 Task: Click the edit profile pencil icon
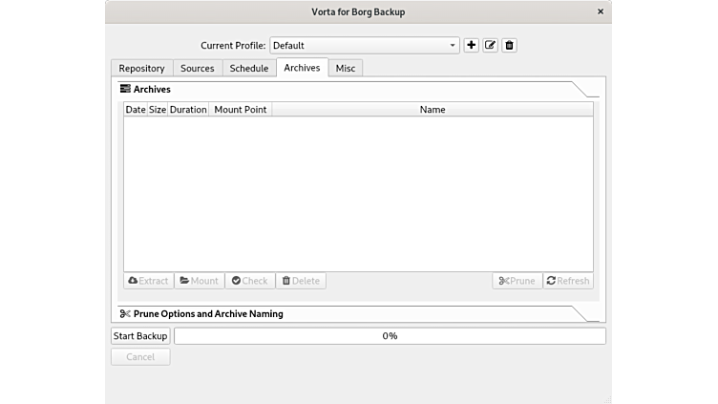coord(490,45)
